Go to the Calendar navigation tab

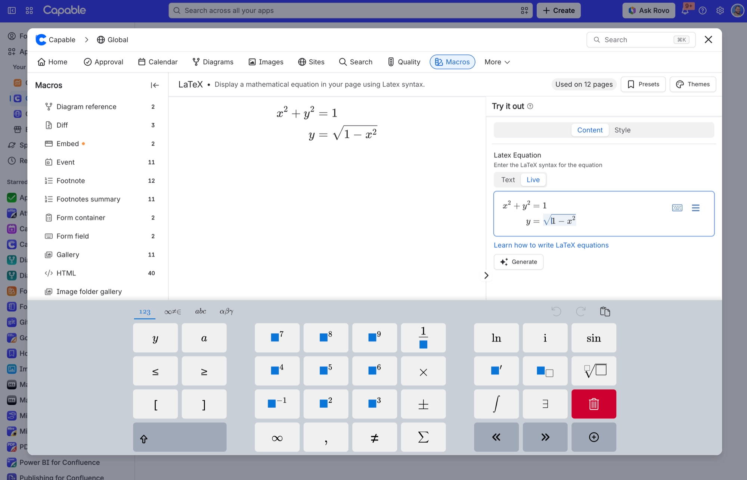[158, 62]
